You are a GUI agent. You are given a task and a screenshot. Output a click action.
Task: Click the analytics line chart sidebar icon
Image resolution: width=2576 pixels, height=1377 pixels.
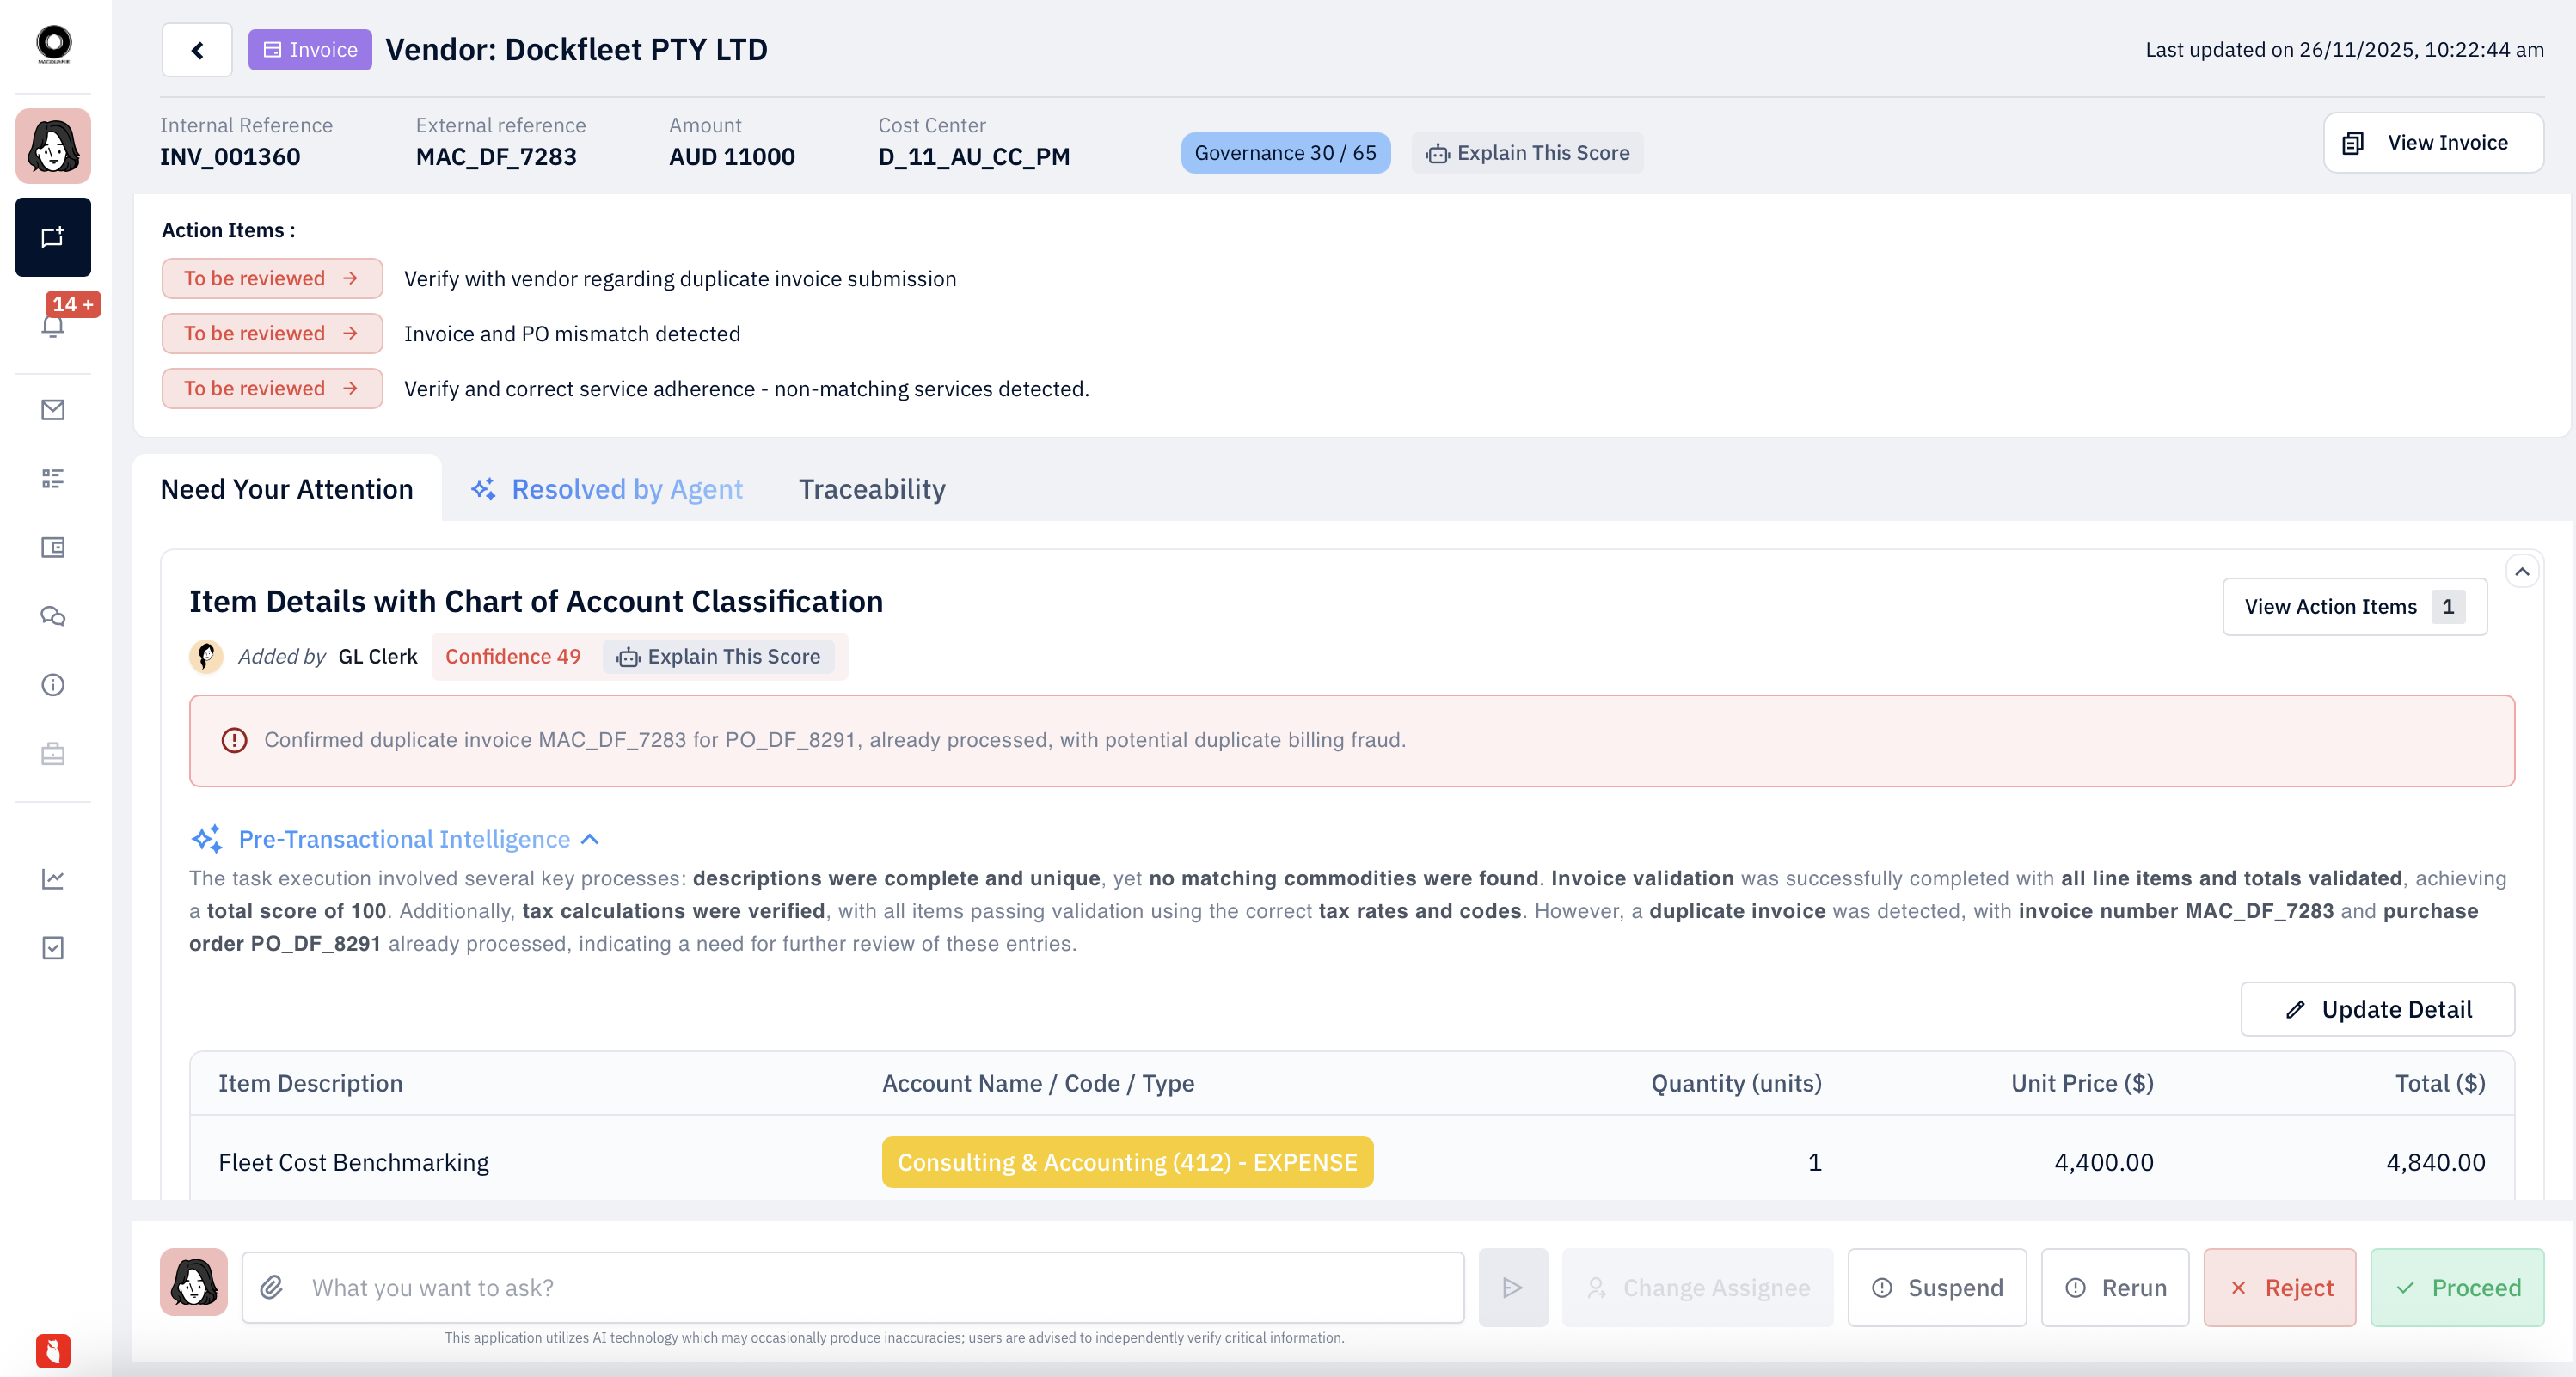click(x=53, y=879)
